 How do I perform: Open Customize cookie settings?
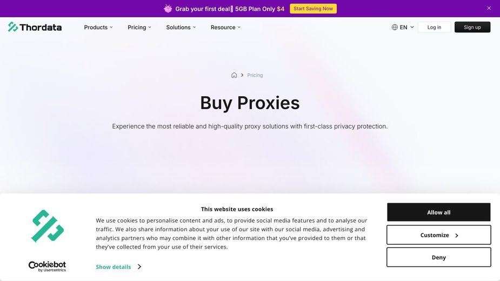coord(438,235)
